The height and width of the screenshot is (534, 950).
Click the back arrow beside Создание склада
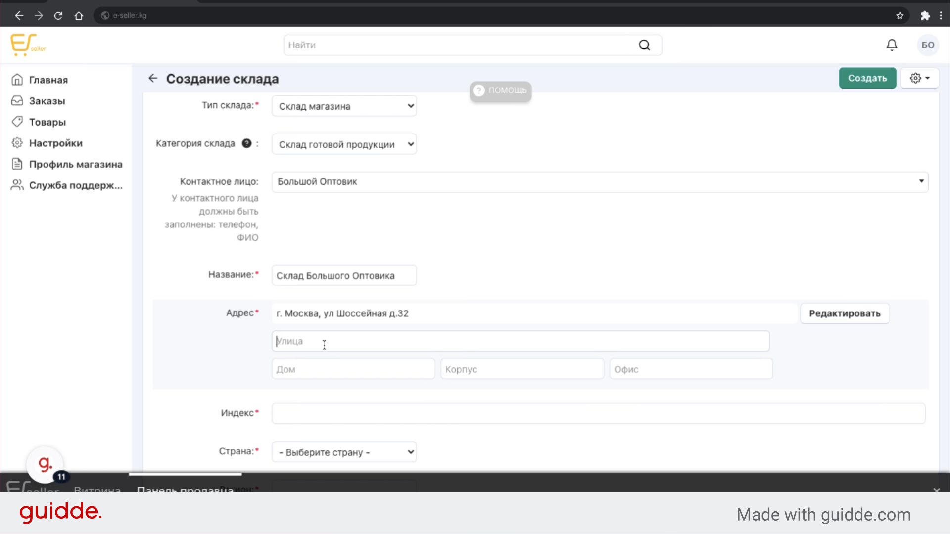(x=153, y=78)
